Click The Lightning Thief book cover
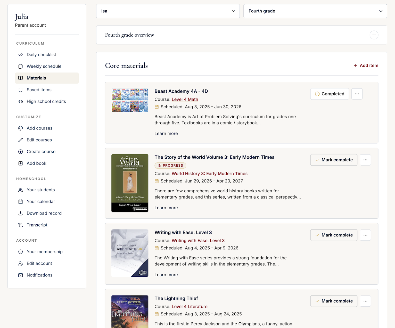395x328 pixels. pyautogui.click(x=130, y=312)
